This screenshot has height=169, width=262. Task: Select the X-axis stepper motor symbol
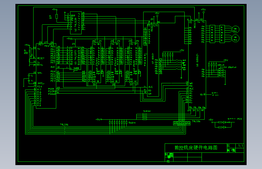tap(235, 29)
